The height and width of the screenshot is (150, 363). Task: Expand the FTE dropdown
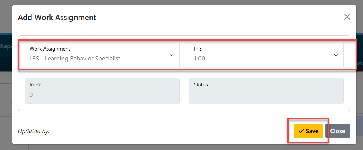(x=266, y=55)
